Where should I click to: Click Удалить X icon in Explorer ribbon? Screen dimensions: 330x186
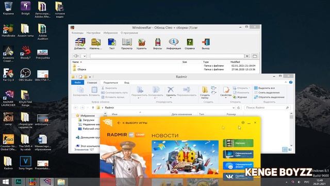click(171, 91)
